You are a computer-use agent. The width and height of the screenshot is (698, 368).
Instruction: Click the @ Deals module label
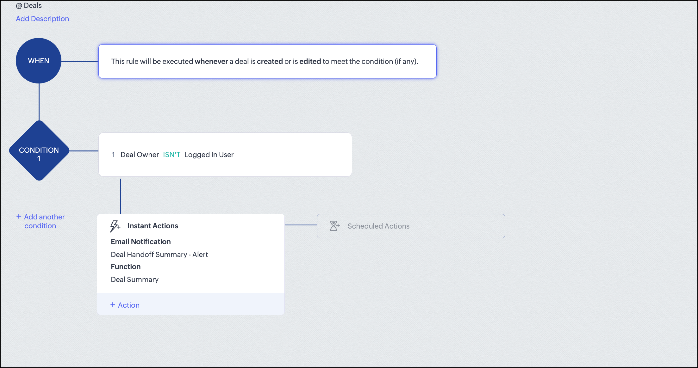(29, 5)
